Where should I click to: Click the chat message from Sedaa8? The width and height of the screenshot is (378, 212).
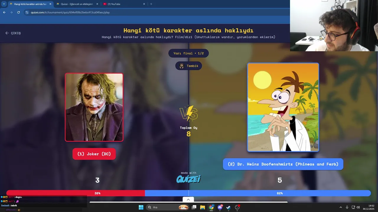(x=9, y=206)
